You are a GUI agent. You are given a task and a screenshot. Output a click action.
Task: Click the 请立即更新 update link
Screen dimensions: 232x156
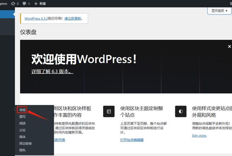pyautogui.click(x=73, y=19)
